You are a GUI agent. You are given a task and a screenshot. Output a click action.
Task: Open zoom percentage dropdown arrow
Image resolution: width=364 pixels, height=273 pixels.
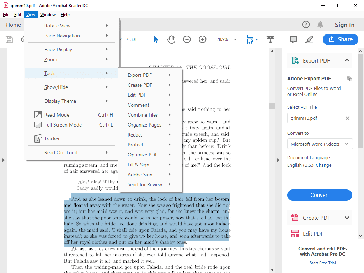point(235,39)
